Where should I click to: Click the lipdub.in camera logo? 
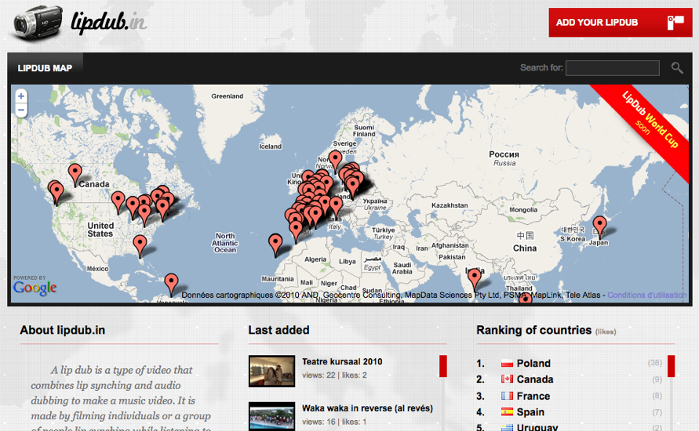point(38,22)
